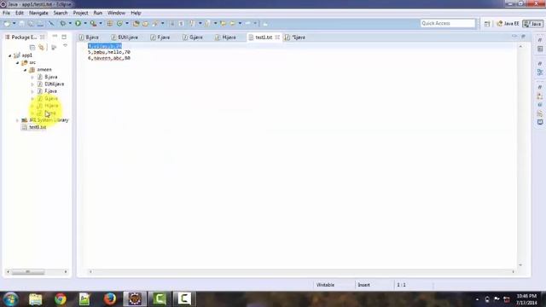Switch to the EUtil.java editor tab

(x=125, y=38)
